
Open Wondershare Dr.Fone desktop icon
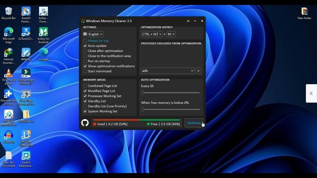pos(8,98)
